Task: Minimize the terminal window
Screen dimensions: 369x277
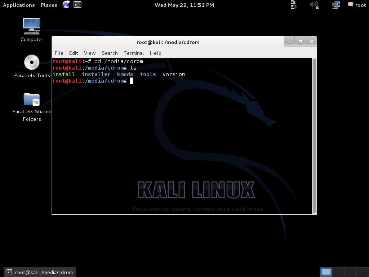Action: click(x=289, y=42)
